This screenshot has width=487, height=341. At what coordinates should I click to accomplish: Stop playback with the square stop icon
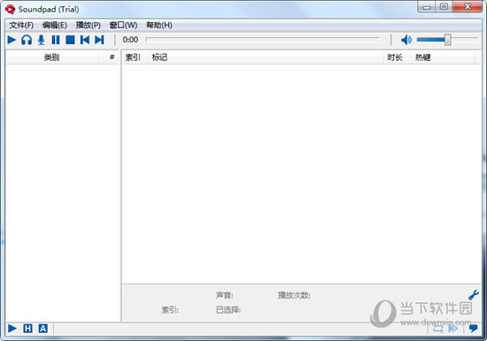[x=70, y=40]
